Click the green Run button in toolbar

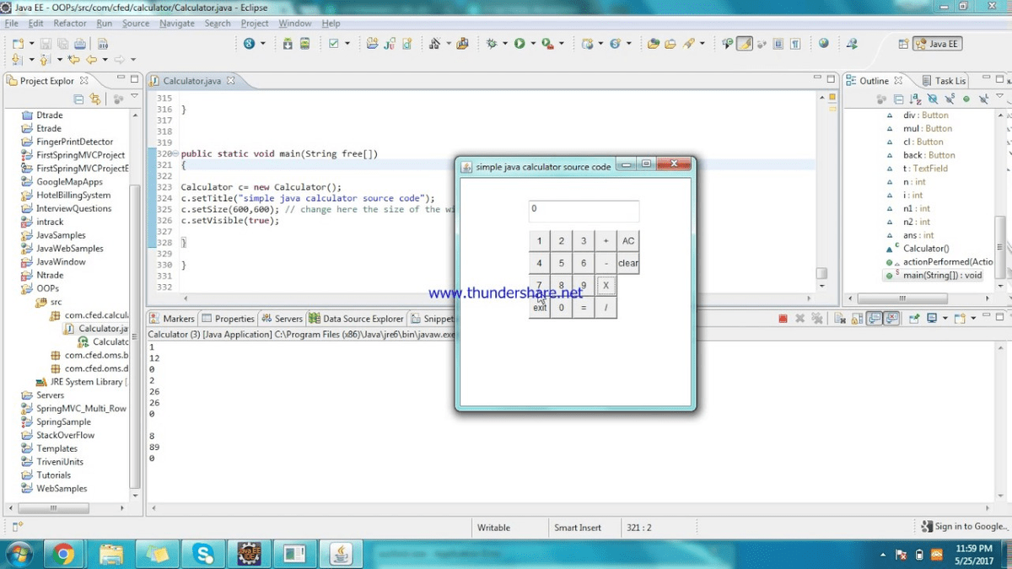pos(519,44)
